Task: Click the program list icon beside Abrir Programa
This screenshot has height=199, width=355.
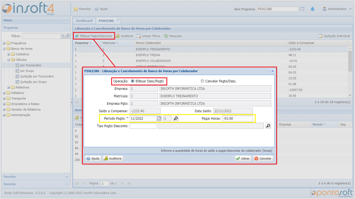Action: point(302,9)
